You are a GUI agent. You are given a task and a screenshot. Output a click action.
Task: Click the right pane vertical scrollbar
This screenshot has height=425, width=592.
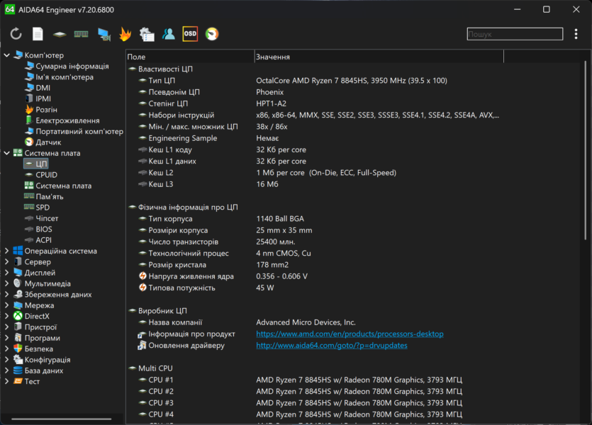tap(585, 150)
